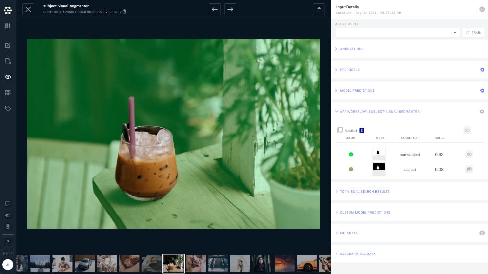Toggle visibility of all subject regions
The height and width of the screenshot is (274, 488).
467,130
